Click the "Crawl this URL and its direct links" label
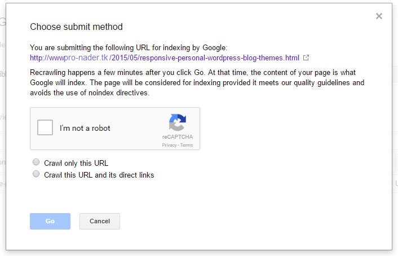This screenshot has width=398, height=256. point(99,175)
